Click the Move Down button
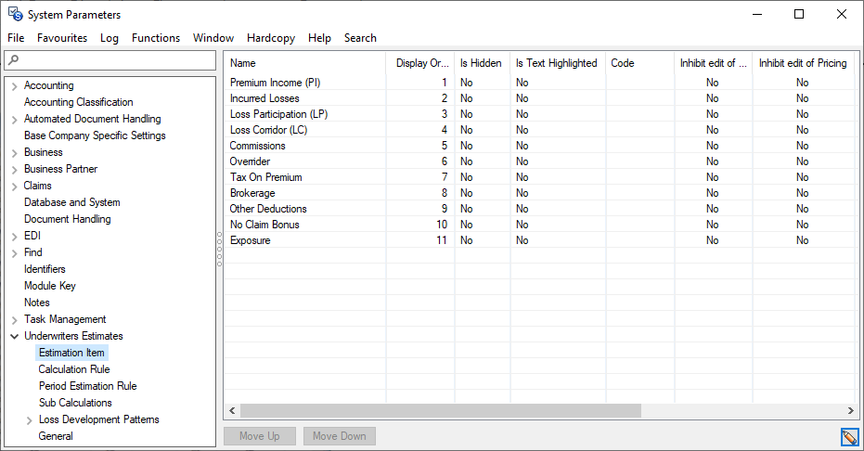 (x=339, y=436)
